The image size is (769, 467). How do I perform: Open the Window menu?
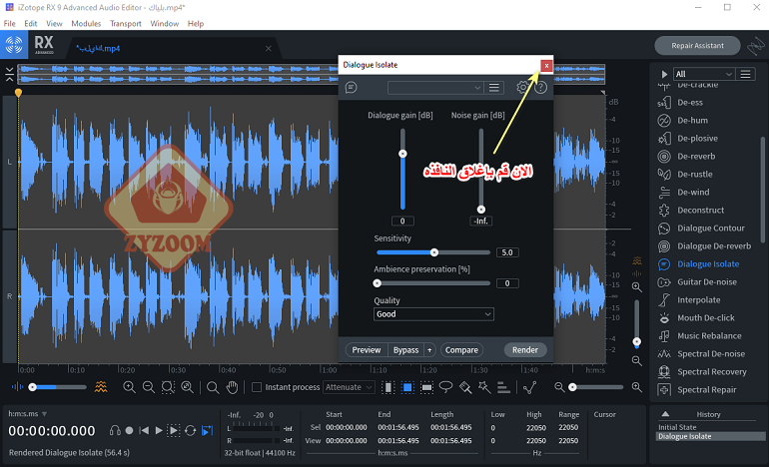click(164, 23)
